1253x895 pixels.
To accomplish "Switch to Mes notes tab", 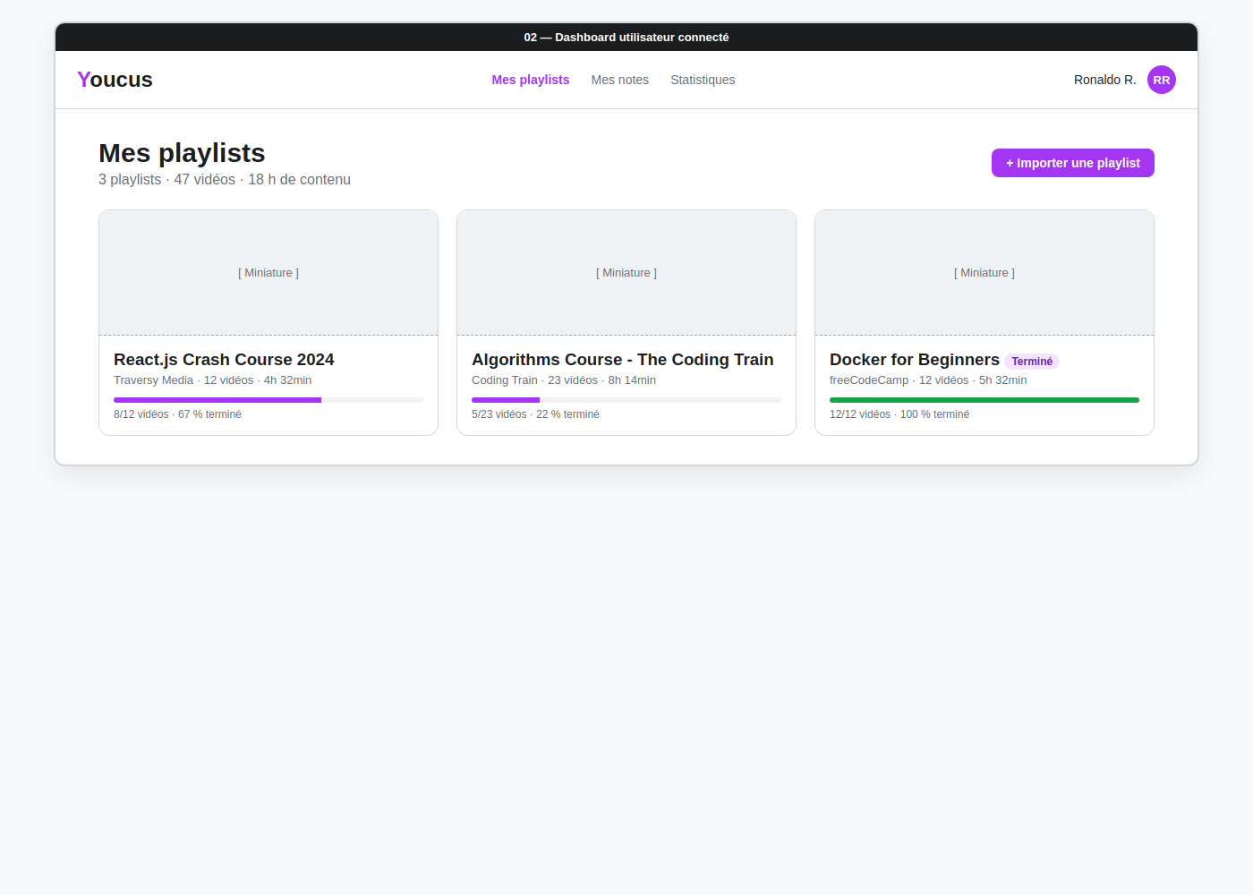I will (x=619, y=80).
